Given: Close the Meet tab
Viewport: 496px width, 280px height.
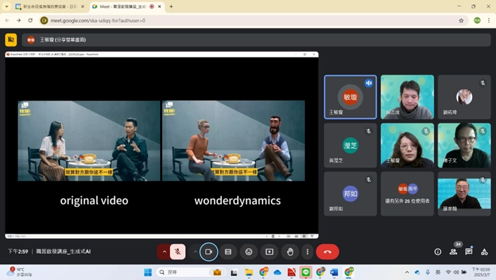Looking at the screenshot, I should click(x=160, y=7).
